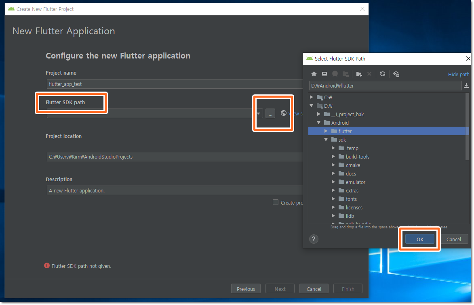Click the Next button in wizard
The width and height of the screenshot is (474, 305).
280,289
